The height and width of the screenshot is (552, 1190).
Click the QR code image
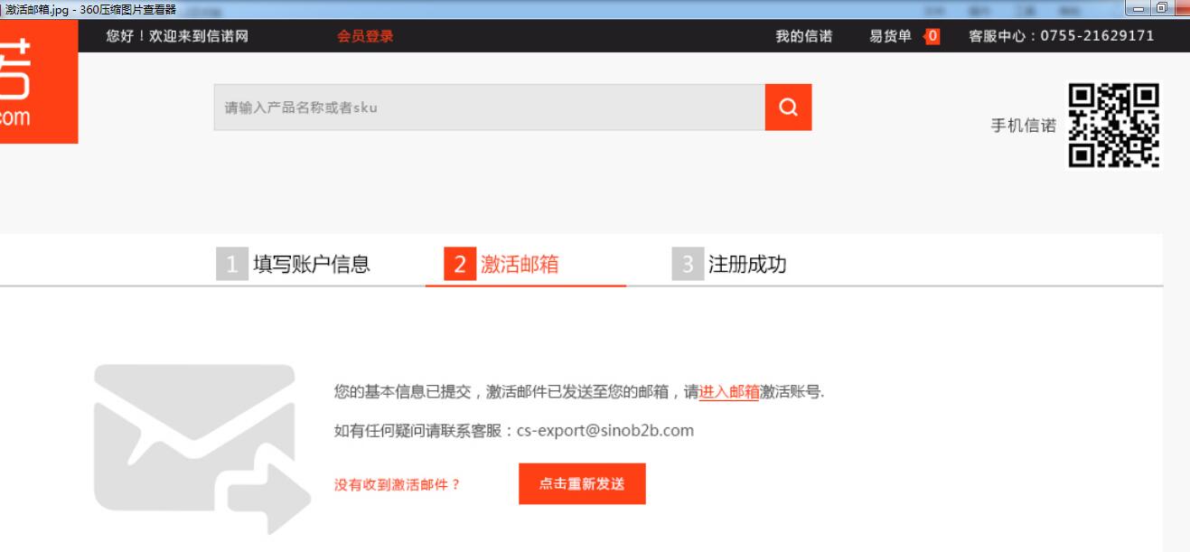1113,126
